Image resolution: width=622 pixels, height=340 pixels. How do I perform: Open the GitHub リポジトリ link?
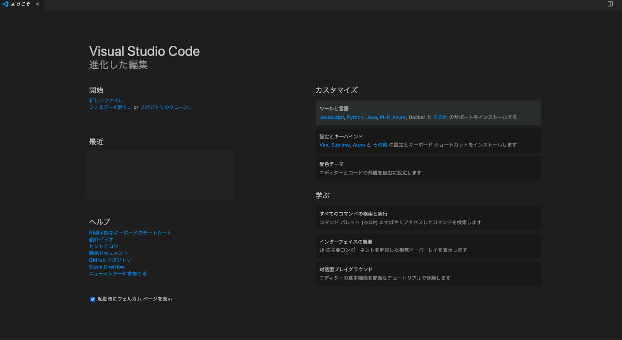point(110,260)
